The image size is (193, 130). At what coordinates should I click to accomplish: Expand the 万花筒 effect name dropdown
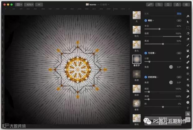tap(152, 53)
